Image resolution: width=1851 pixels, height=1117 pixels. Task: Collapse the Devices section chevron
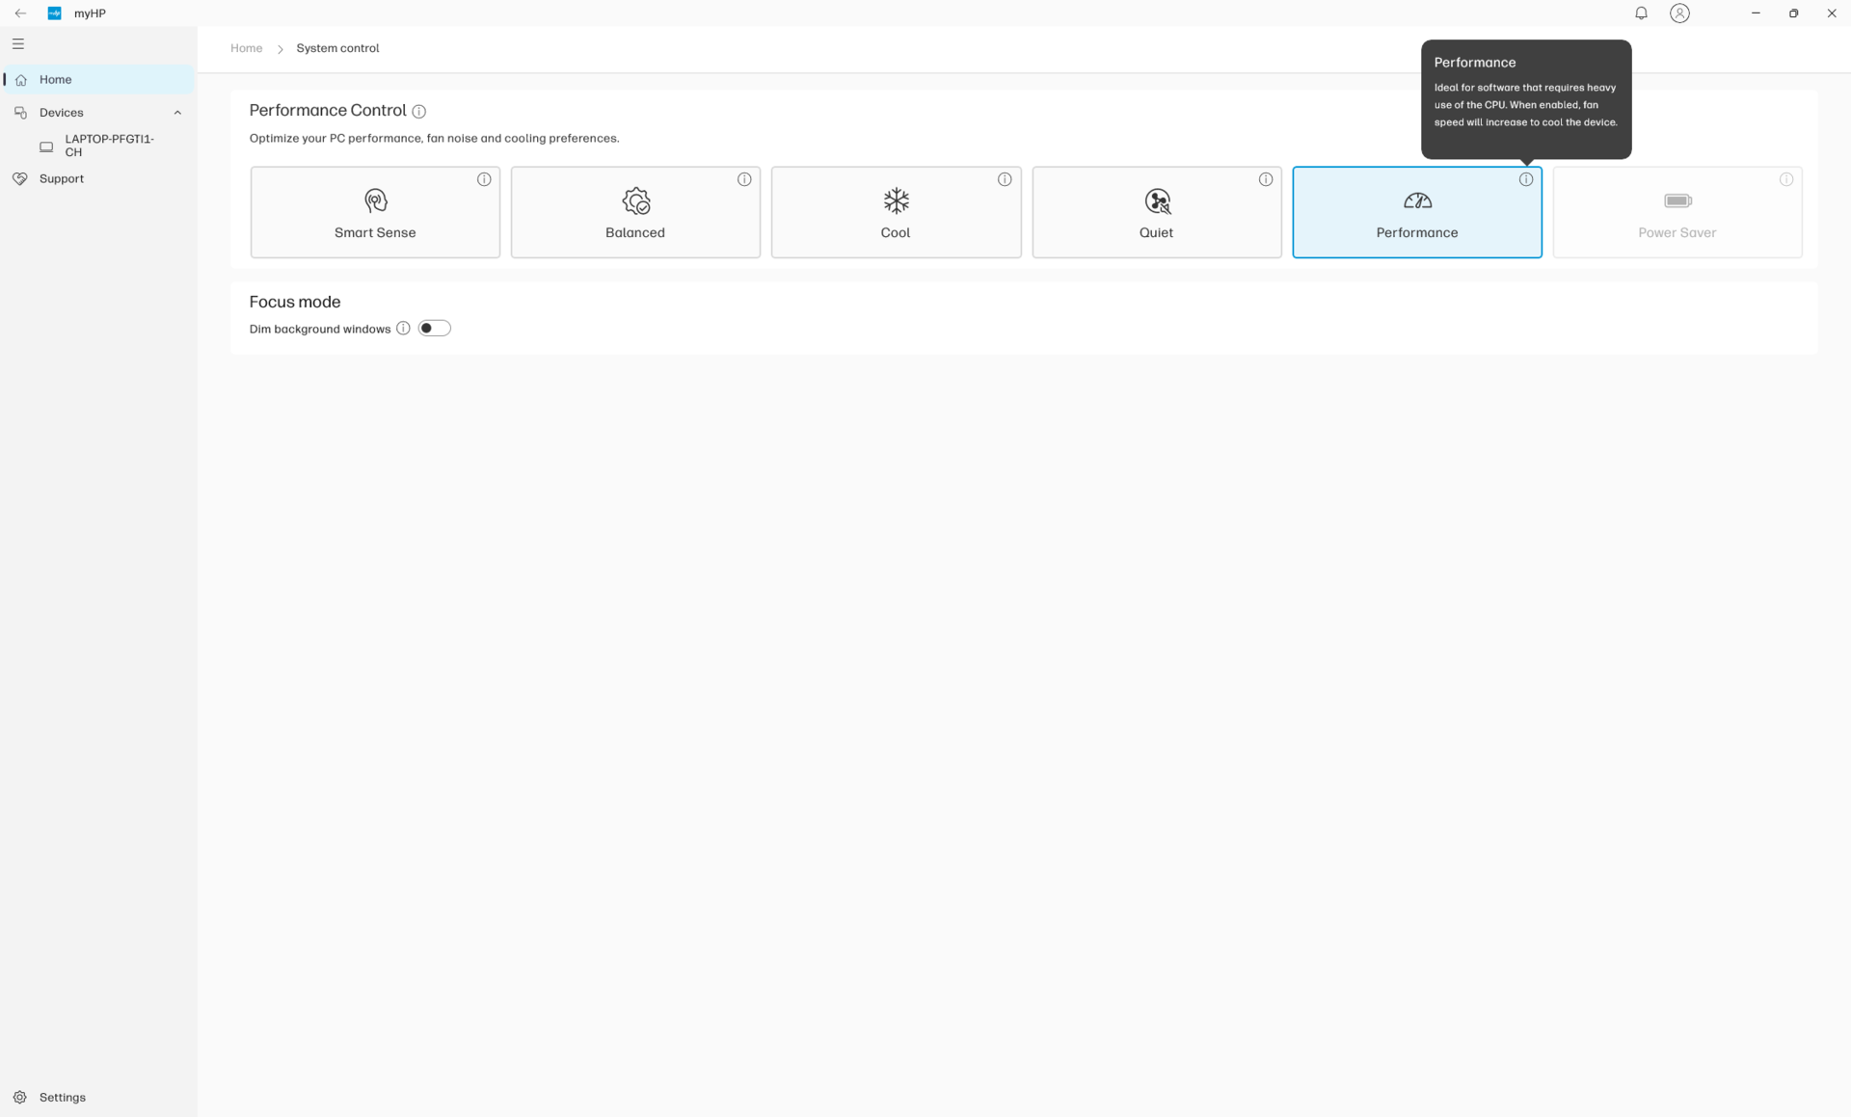click(x=177, y=113)
